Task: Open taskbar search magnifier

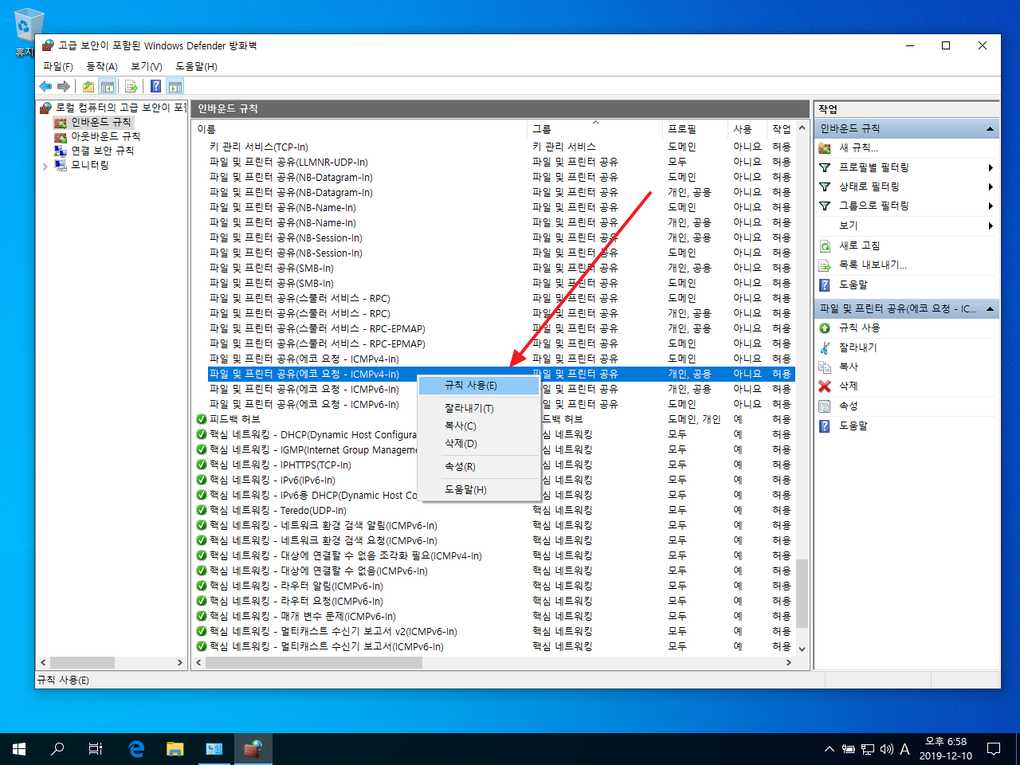Action: click(57, 749)
